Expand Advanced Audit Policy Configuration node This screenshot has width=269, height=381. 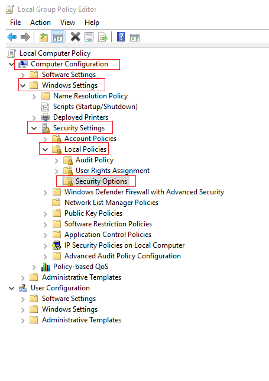click(46, 257)
